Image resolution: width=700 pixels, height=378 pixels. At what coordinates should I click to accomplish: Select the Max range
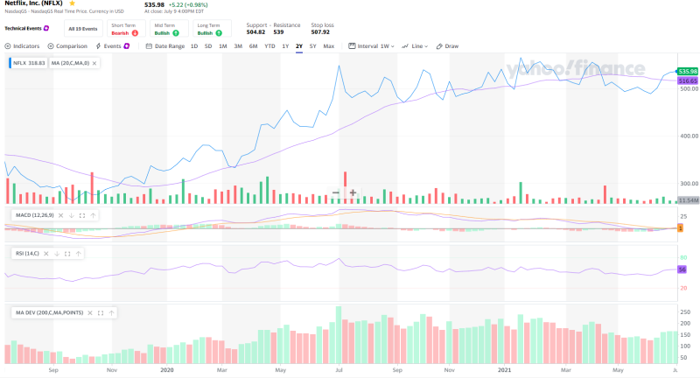pos(329,46)
